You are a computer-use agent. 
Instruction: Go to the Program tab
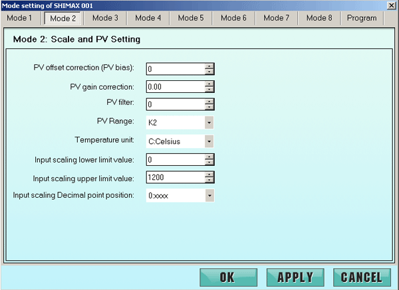pos(362,18)
